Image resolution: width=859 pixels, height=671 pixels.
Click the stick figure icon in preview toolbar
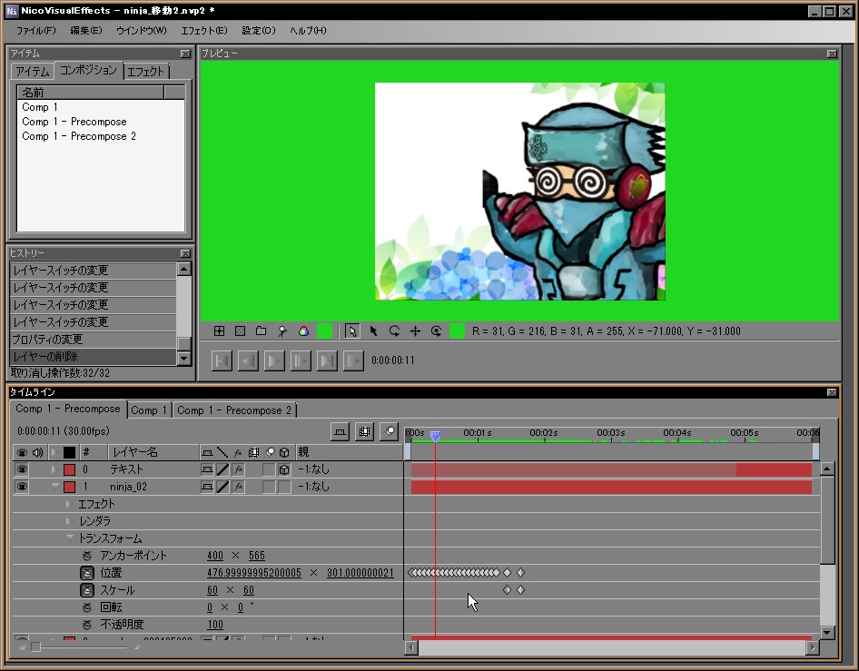click(x=282, y=331)
